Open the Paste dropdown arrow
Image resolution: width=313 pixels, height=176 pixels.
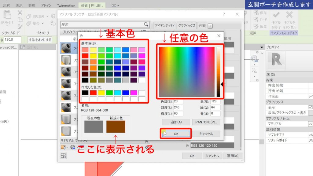coord(7,26)
